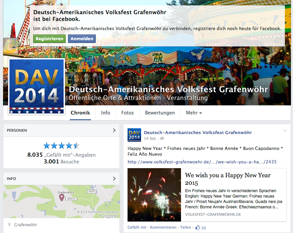Open the Bewertungen tab

[x=160, y=113]
